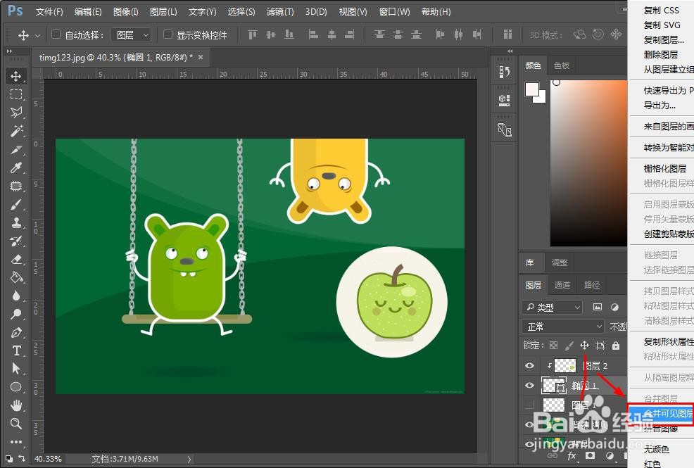Select the Move tool in the toolbox
The width and height of the screenshot is (694, 468).
[16, 76]
